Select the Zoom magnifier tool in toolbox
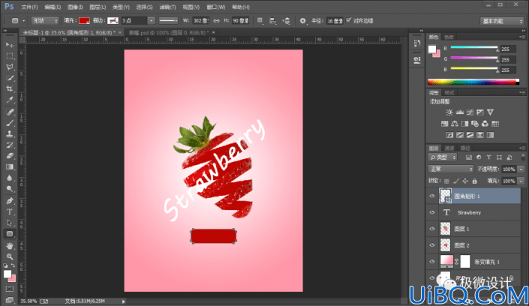 (10, 256)
